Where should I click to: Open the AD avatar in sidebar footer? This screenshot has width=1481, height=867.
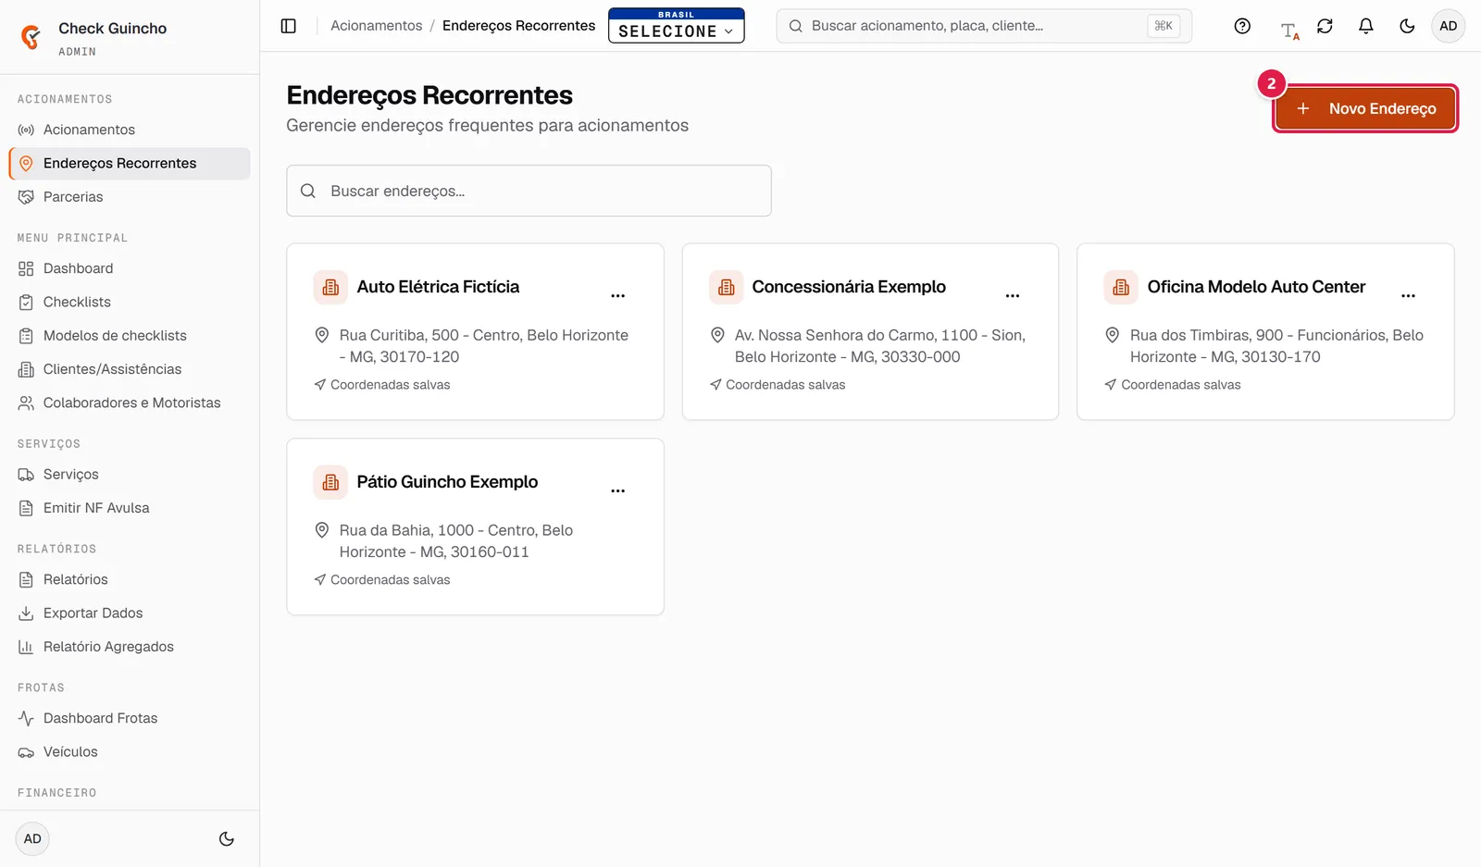point(32,839)
